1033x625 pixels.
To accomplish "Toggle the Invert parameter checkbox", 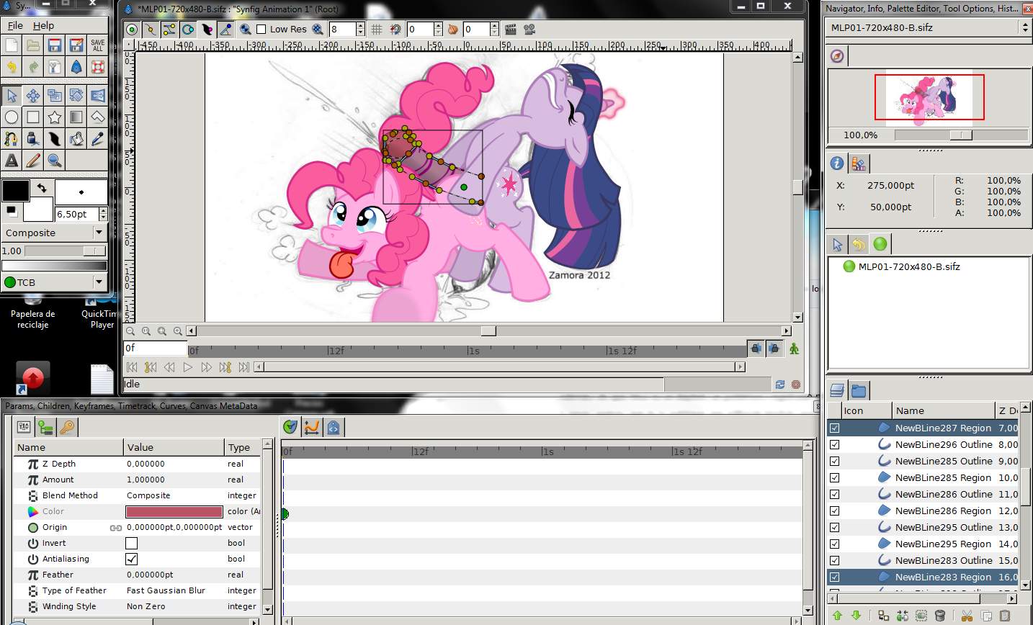I will pos(131,543).
